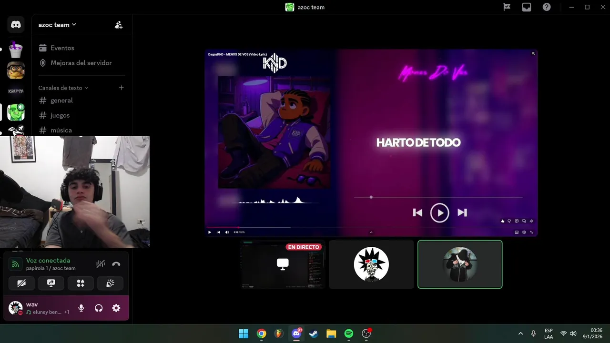Click the webcam pop-out video preview
Viewport: 610px width, 343px height.
(x=75, y=192)
